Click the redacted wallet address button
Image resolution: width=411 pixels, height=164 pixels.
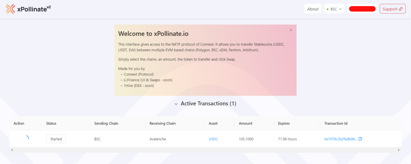tap(362, 9)
